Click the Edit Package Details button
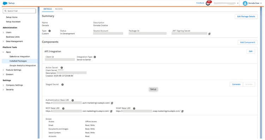The image size is (265, 140). [246, 16]
